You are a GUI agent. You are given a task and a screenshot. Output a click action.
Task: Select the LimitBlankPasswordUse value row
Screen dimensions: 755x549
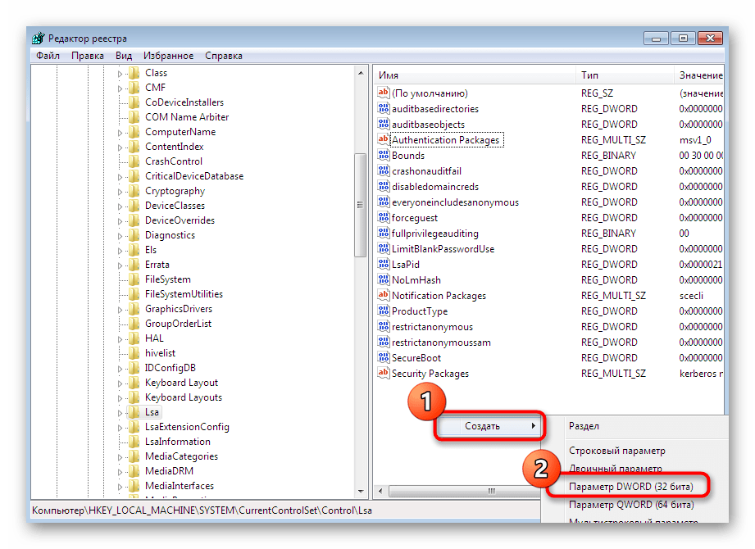click(x=443, y=249)
